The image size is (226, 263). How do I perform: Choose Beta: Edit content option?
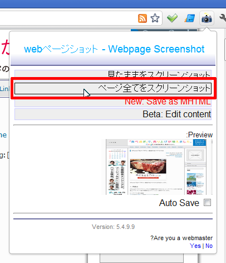[x=113, y=114]
